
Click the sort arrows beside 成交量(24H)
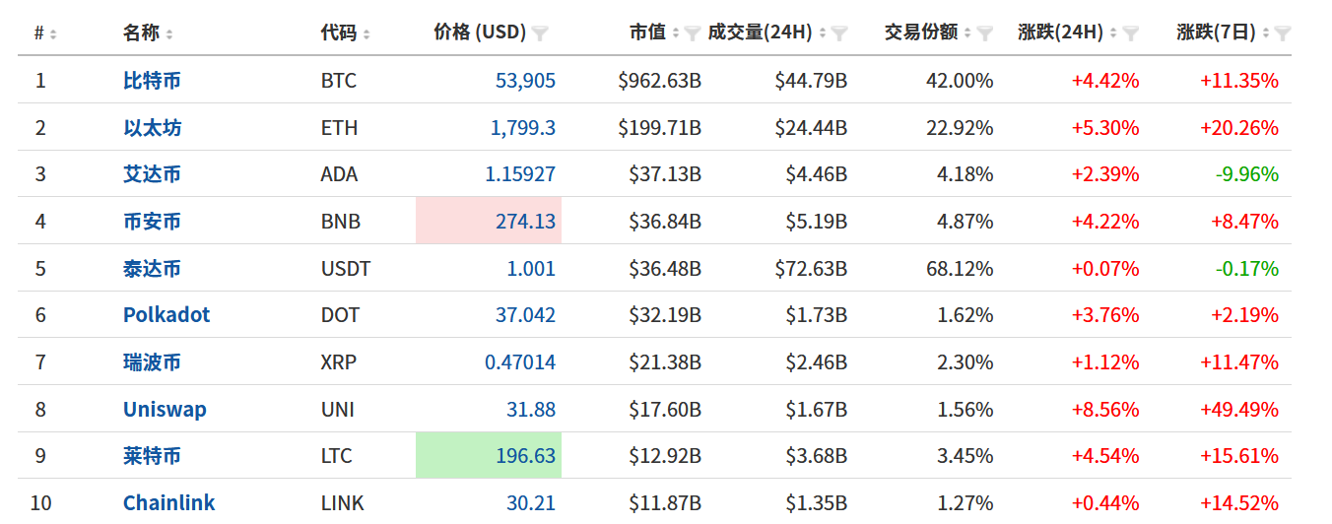click(x=823, y=33)
